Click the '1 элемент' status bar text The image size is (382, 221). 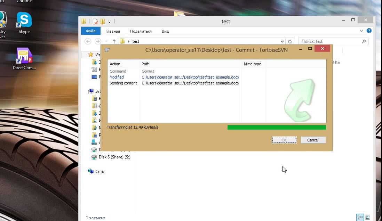coord(95,218)
